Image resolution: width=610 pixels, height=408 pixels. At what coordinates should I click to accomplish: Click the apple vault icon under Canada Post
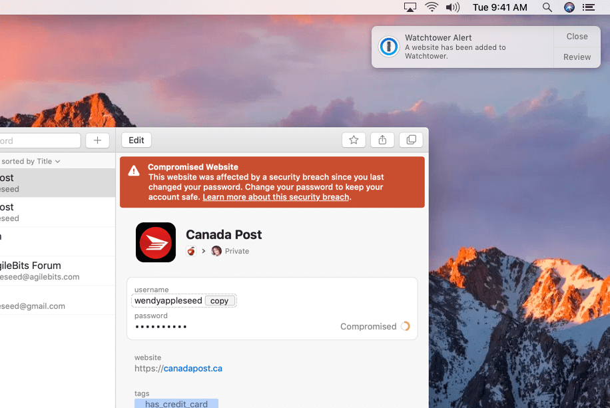click(x=191, y=251)
